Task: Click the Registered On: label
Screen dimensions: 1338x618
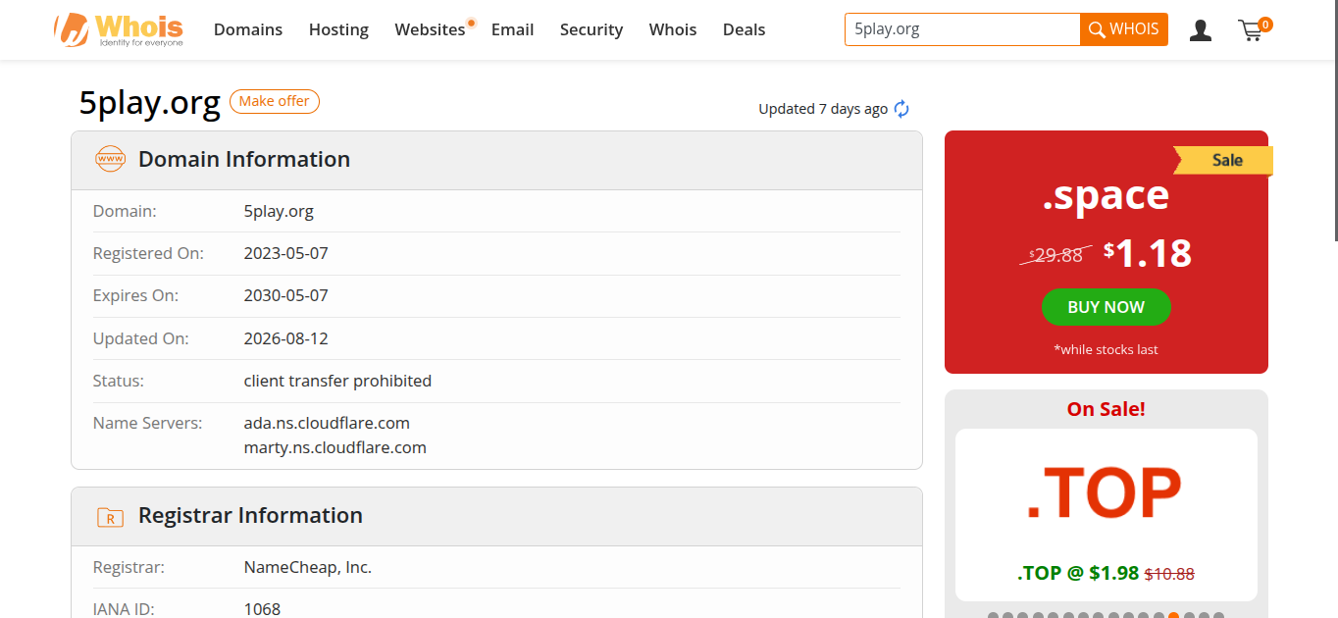Action: pos(148,253)
